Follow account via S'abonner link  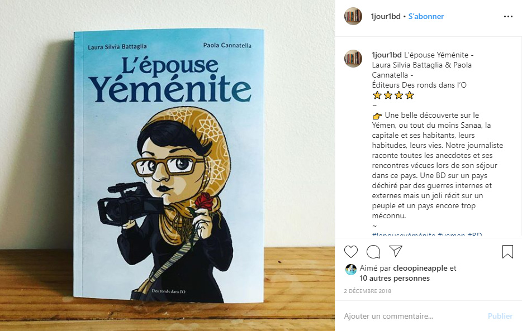click(426, 16)
